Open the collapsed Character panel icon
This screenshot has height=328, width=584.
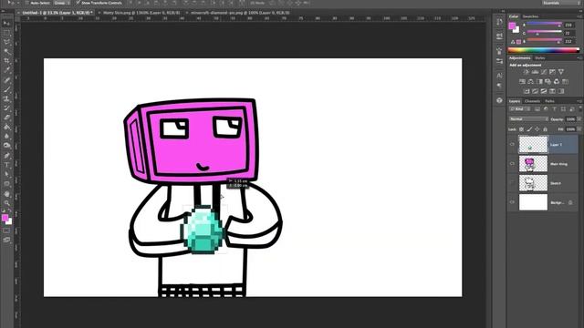tap(499, 76)
